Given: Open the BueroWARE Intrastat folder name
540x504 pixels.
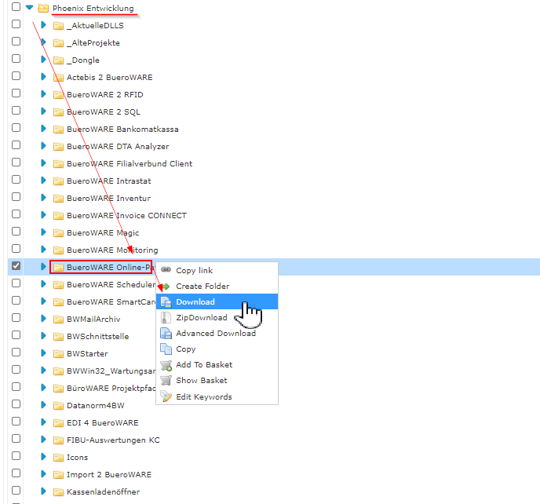Looking at the screenshot, I should click(109, 181).
